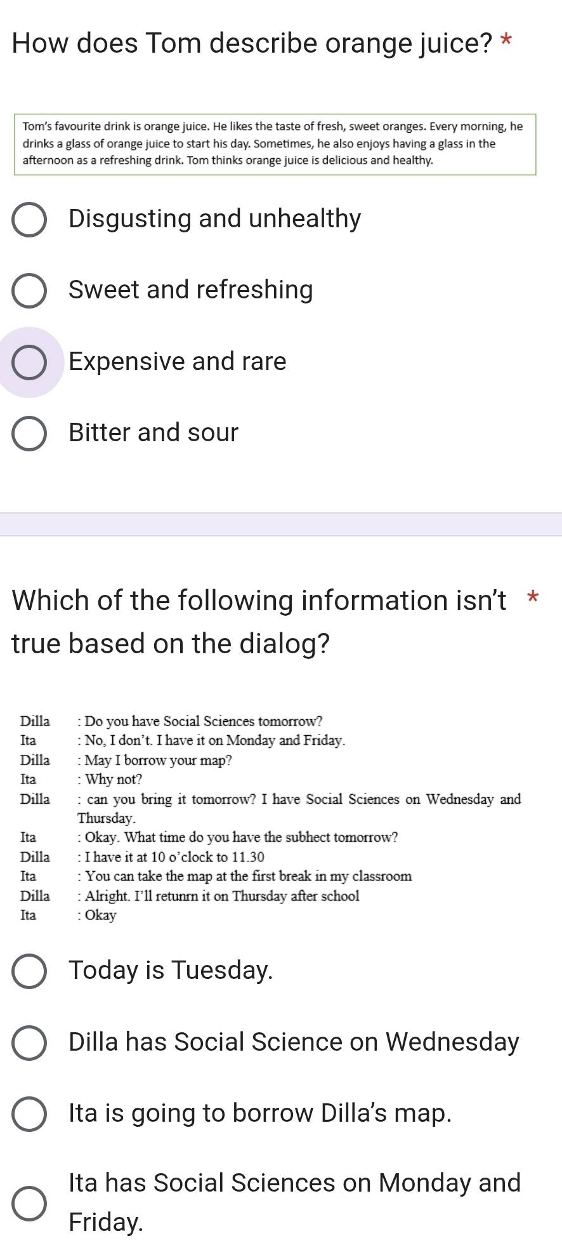The width and height of the screenshot is (562, 1250).
Task: Click the 'Disgusting and unhealthy' label text
Action: [x=215, y=218]
